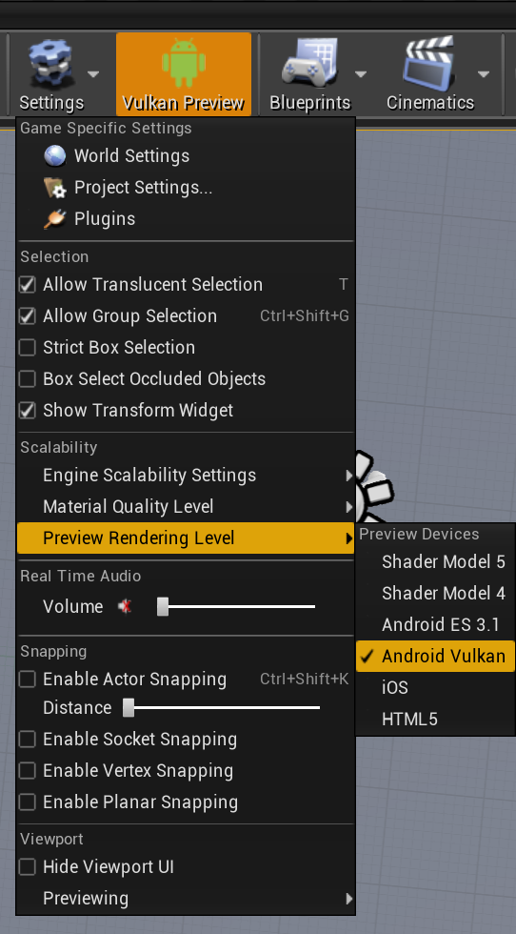Open Project Settings folder-gear icon
The image size is (516, 934).
click(55, 188)
